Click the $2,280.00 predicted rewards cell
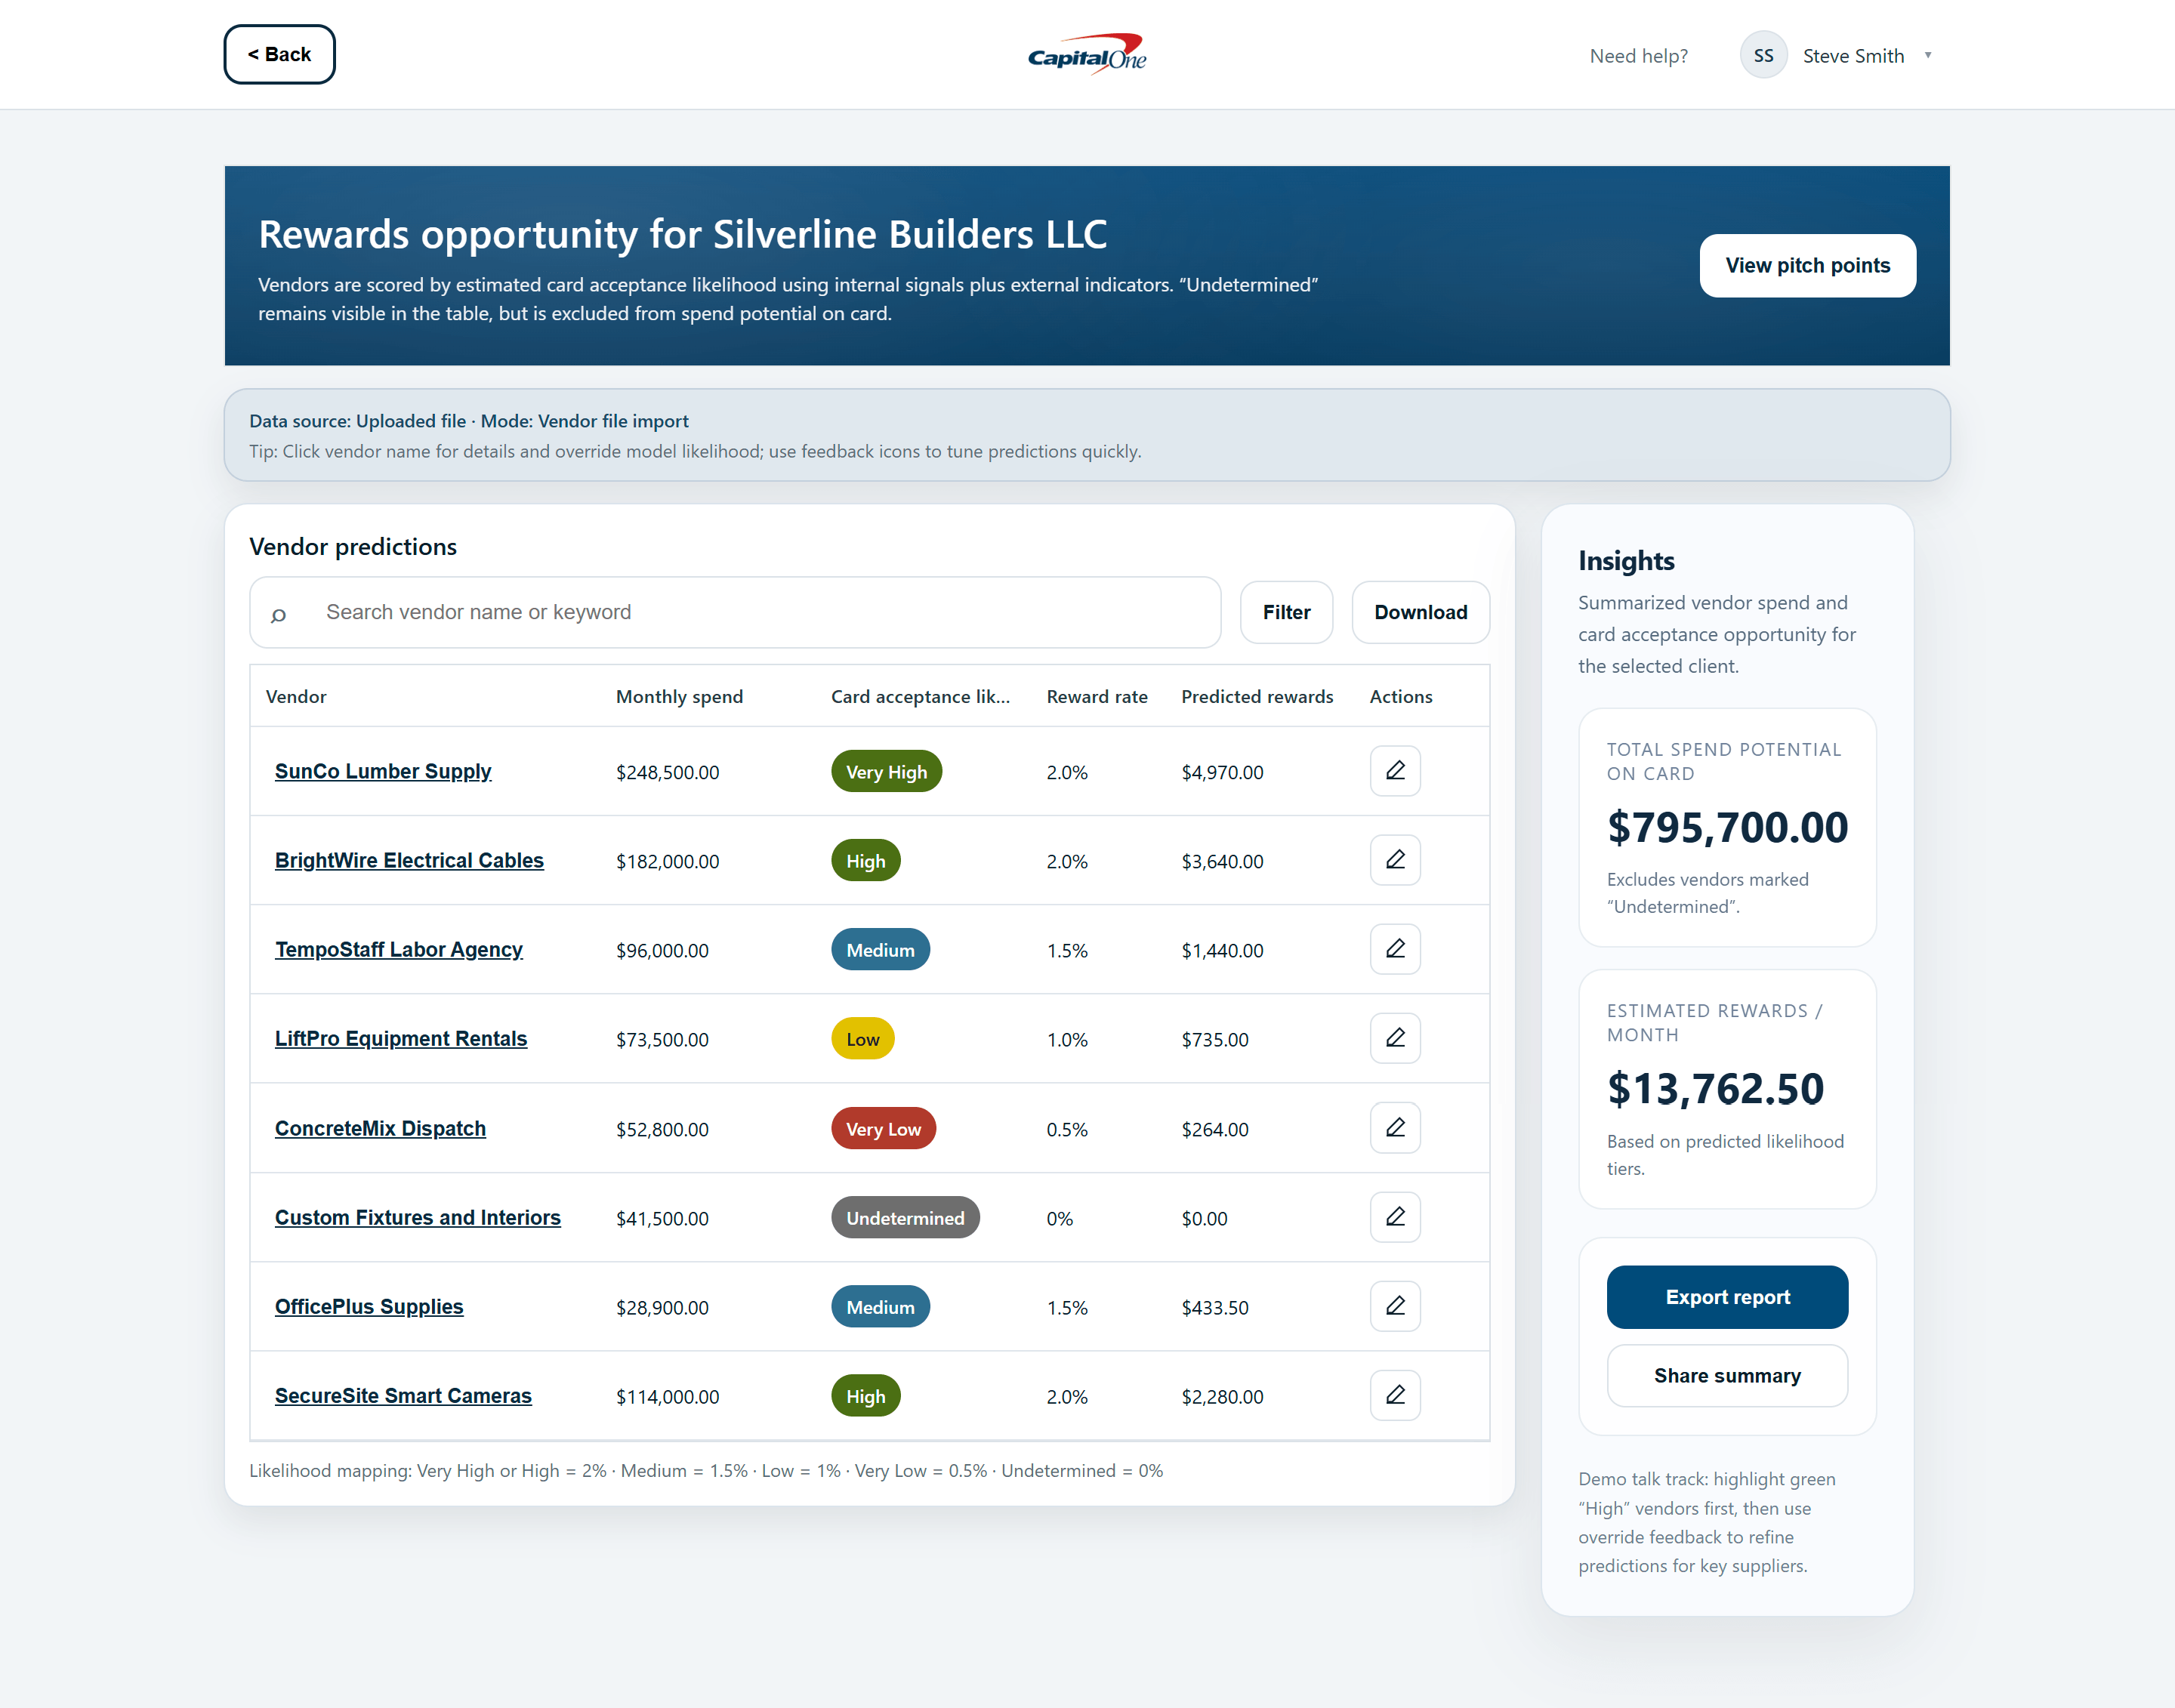 (x=1222, y=1396)
